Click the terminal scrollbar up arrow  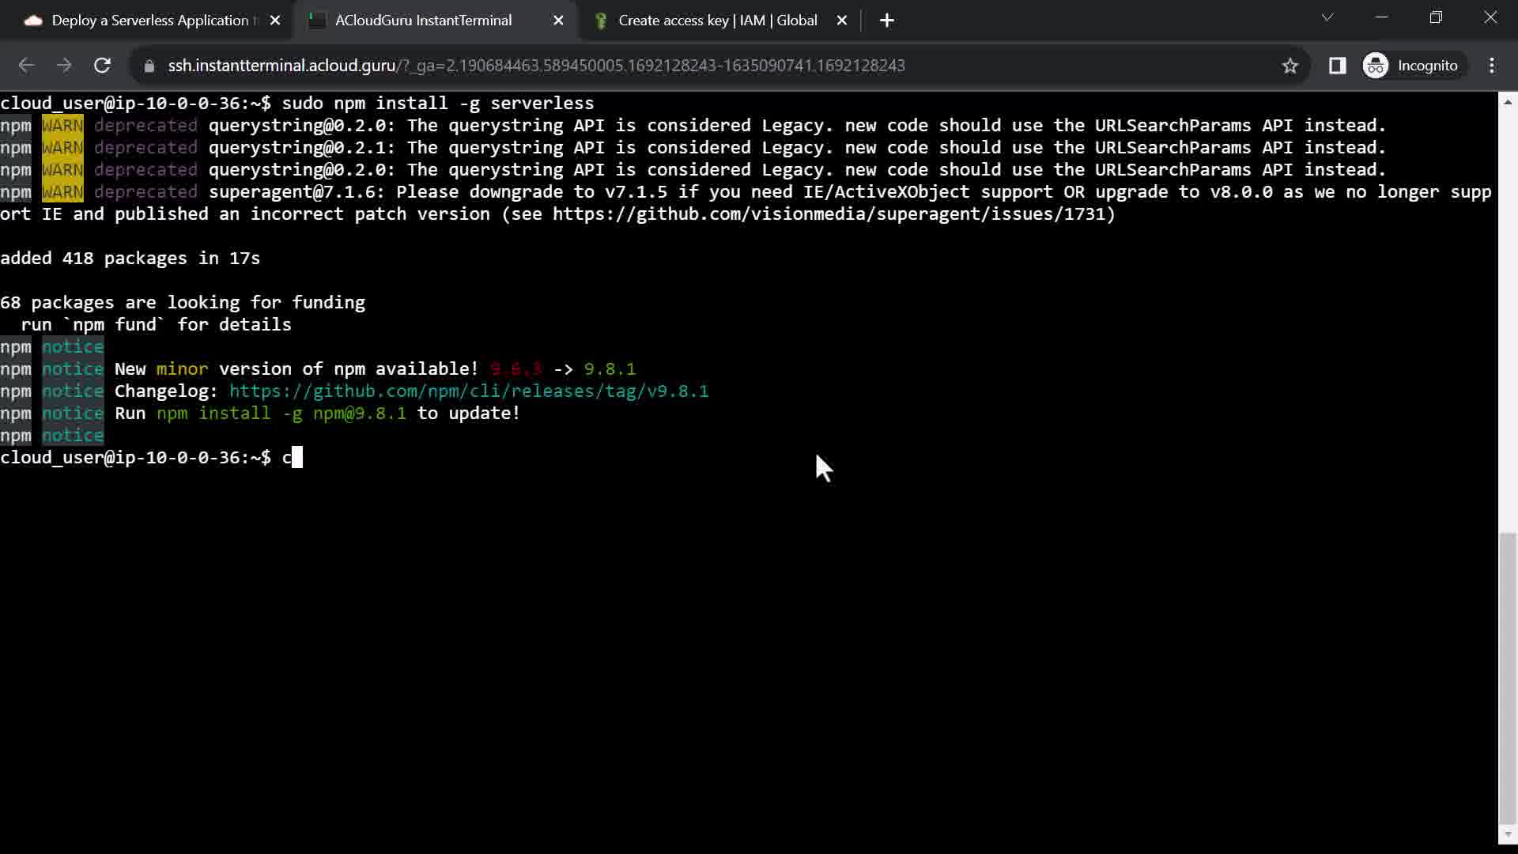1508,101
